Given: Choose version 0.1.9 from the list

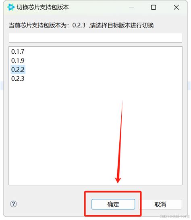Looking at the screenshot, I should pos(18,61).
